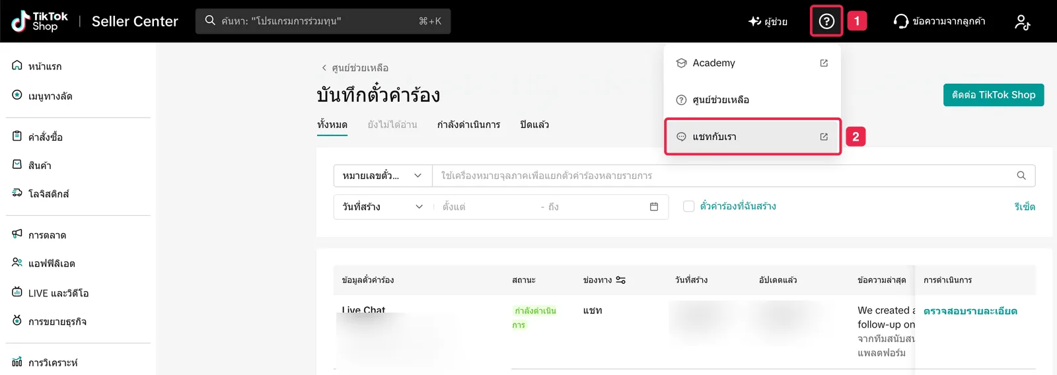This screenshot has width=1057, height=375.
Task: Click the search magnifier icon in top bar
Action: pyautogui.click(x=210, y=20)
